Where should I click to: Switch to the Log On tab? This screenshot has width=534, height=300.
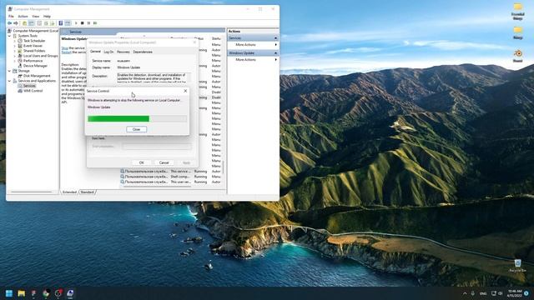point(108,52)
